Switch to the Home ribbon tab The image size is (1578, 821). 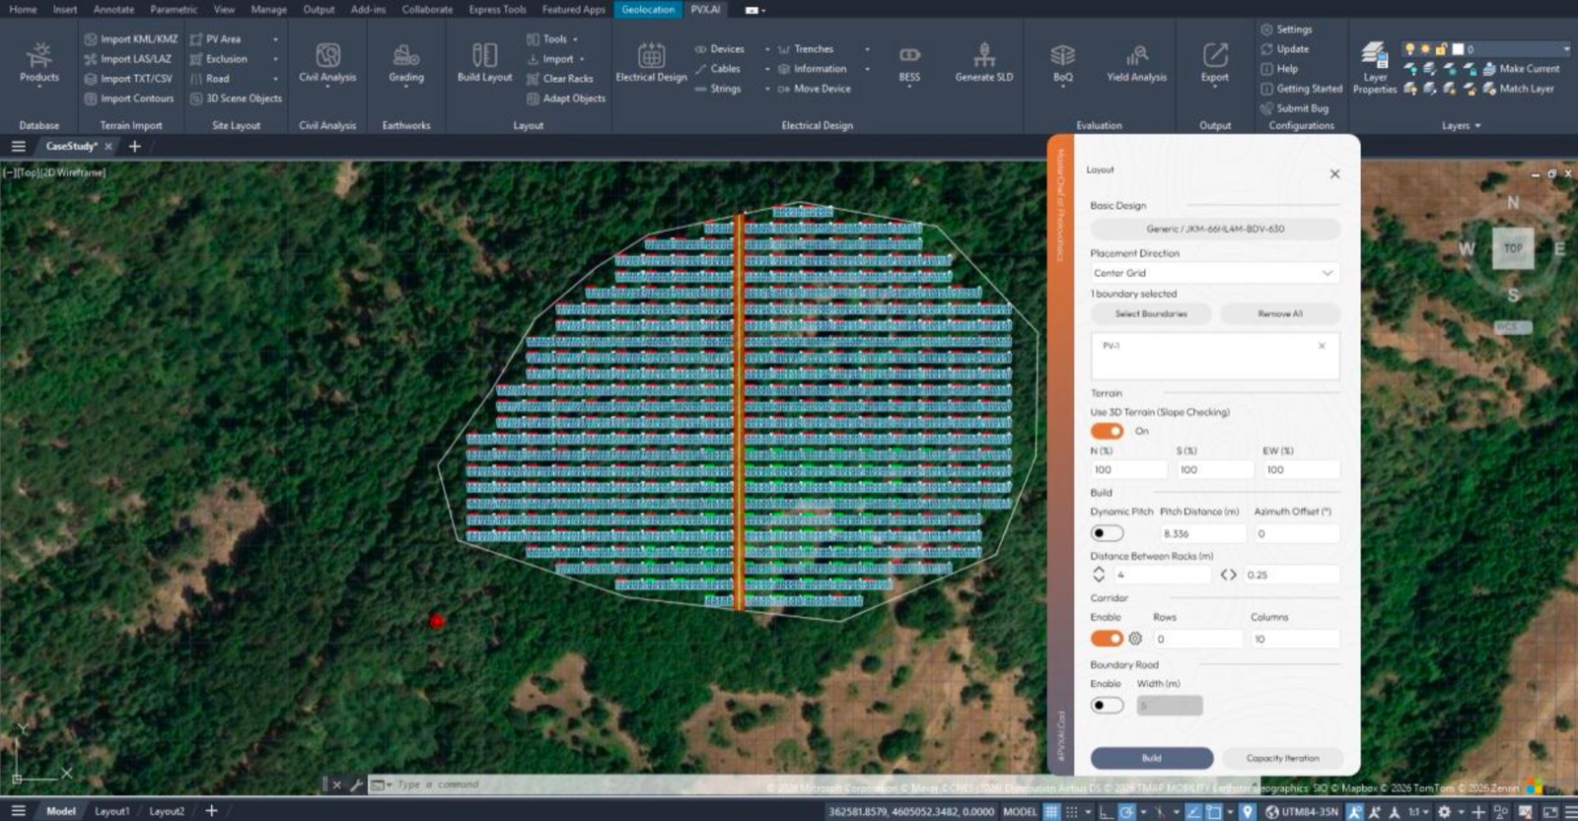click(23, 10)
